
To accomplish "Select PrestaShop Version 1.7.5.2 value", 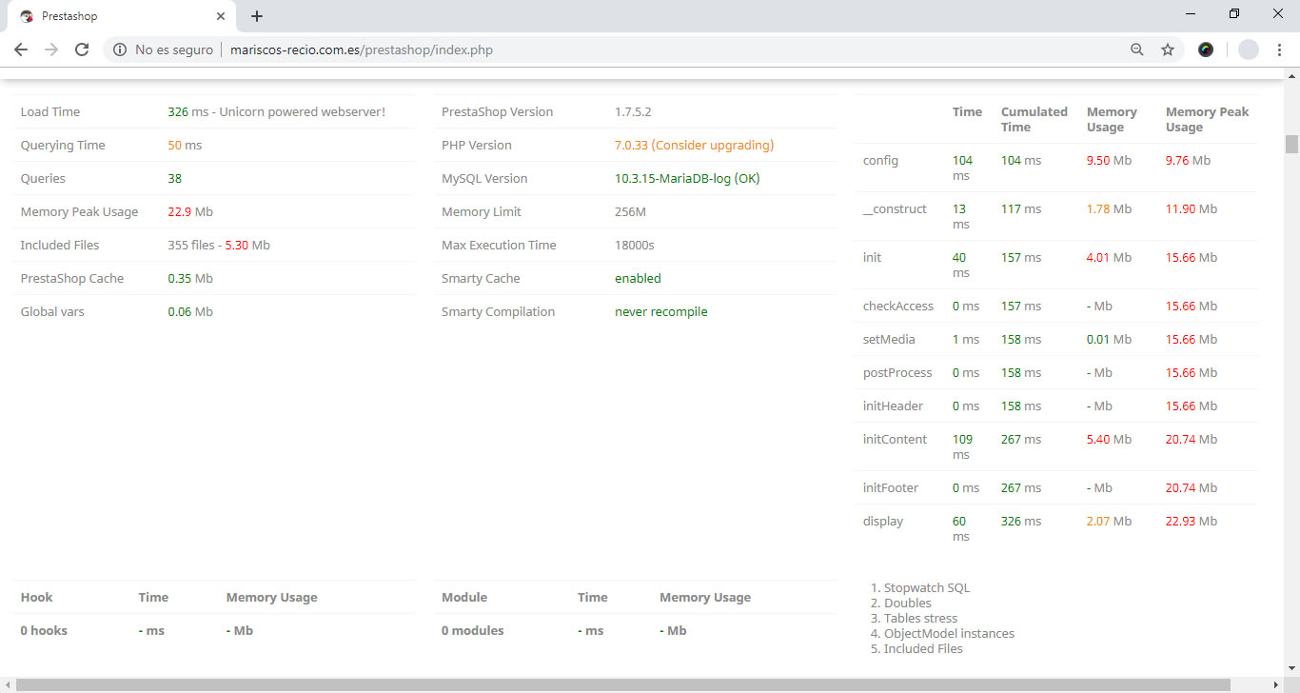I will (x=633, y=112).
